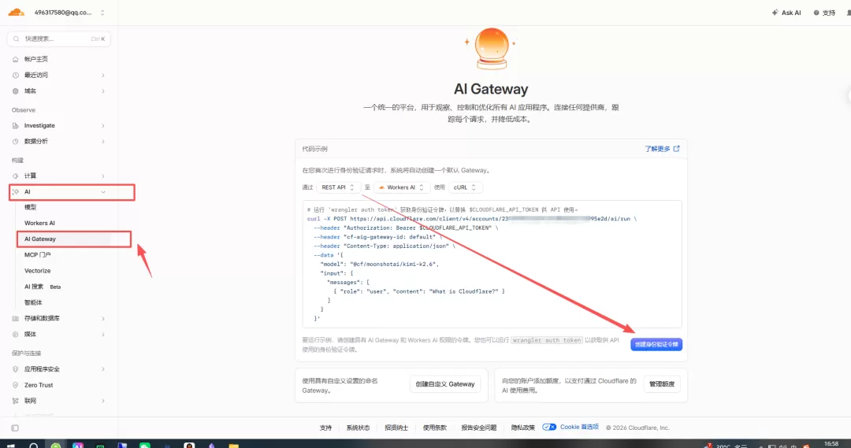Click inside the cURL code sample
The height and width of the screenshot is (448, 851).
click(492, 264)
